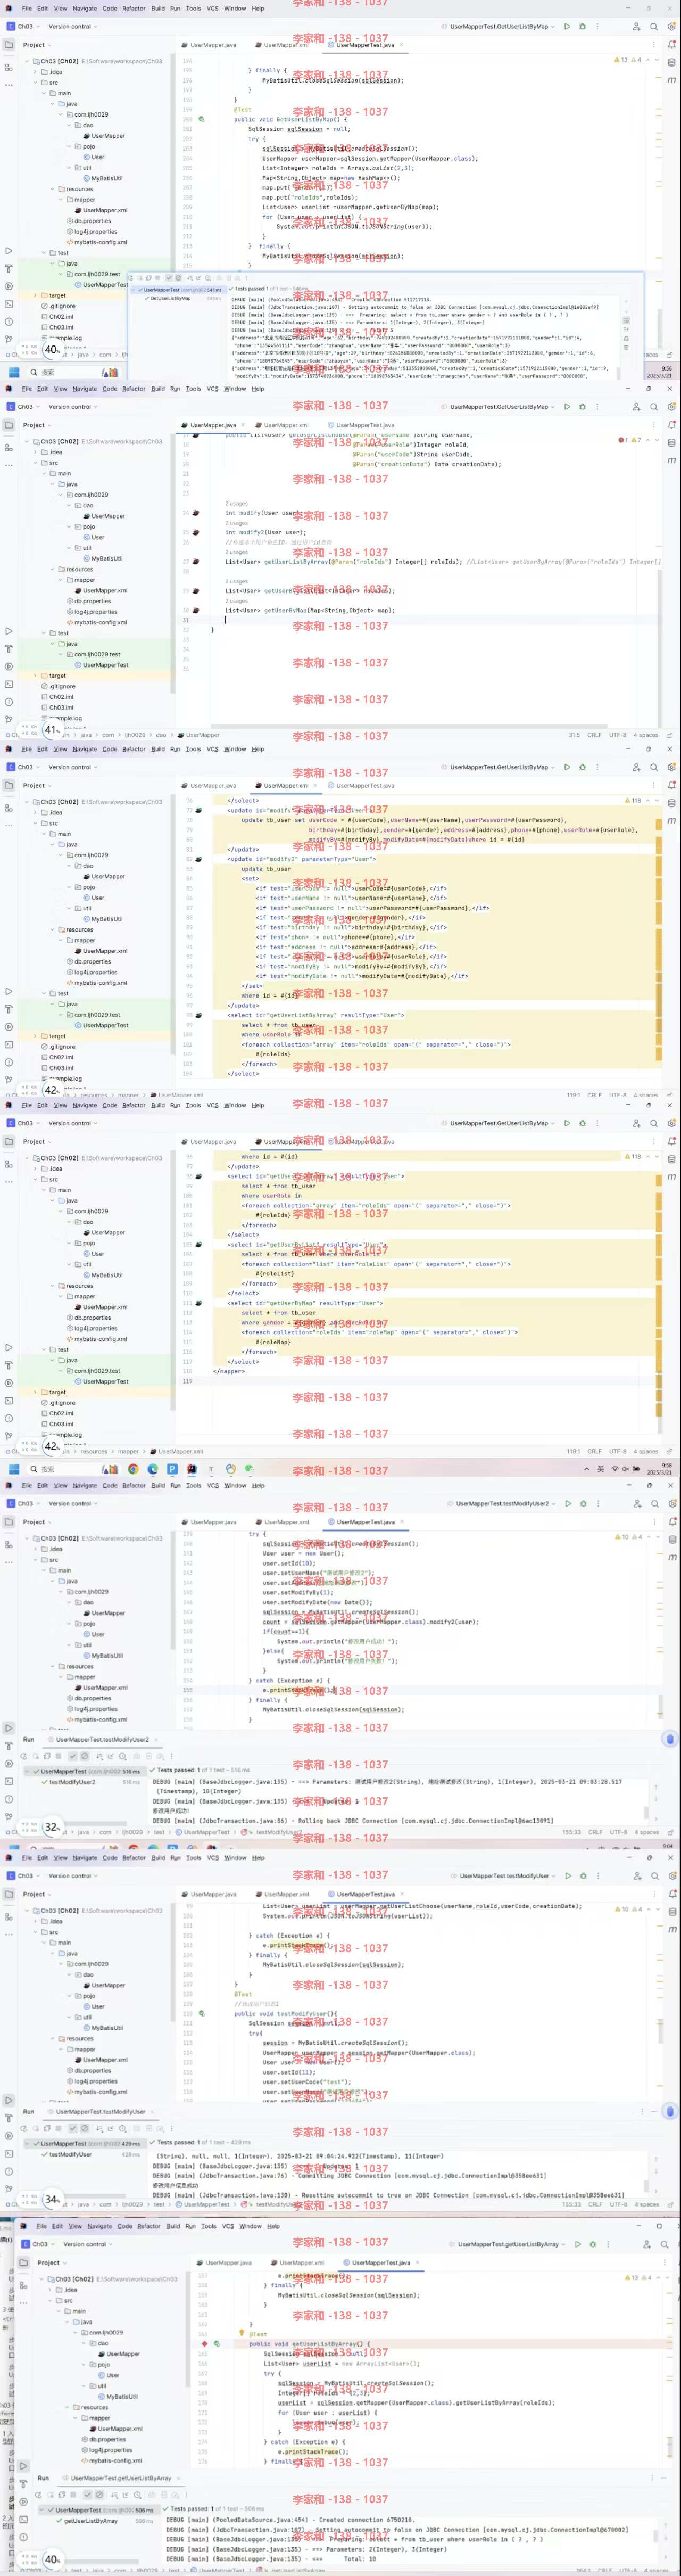Click Run button in the testModifyUser2 window toolbar

pos(567,1503)
